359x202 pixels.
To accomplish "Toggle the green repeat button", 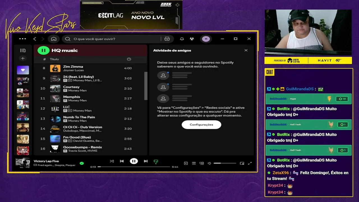I will pos(156,161).
